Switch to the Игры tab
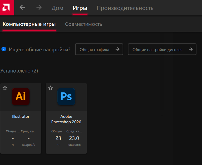This screenshot has width=202, height=165. coord(80,8)
